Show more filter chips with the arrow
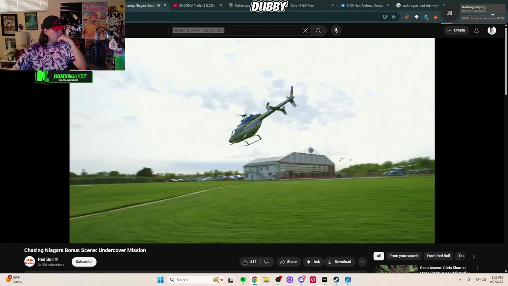The height and width of the screenshot is (286, 508). pos(473,256)
